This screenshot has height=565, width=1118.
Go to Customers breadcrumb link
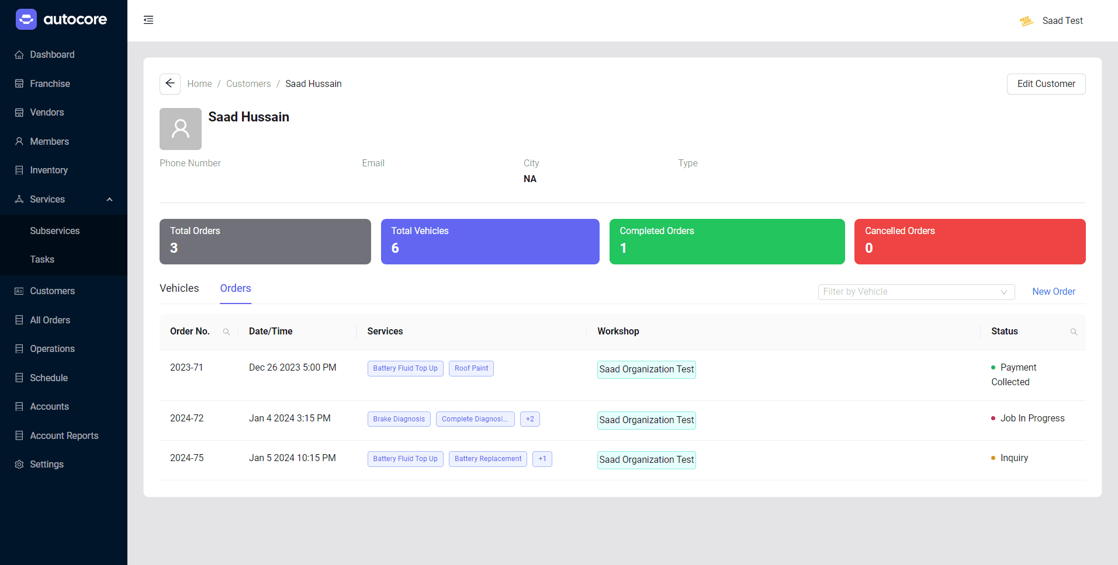click(248, 84)
